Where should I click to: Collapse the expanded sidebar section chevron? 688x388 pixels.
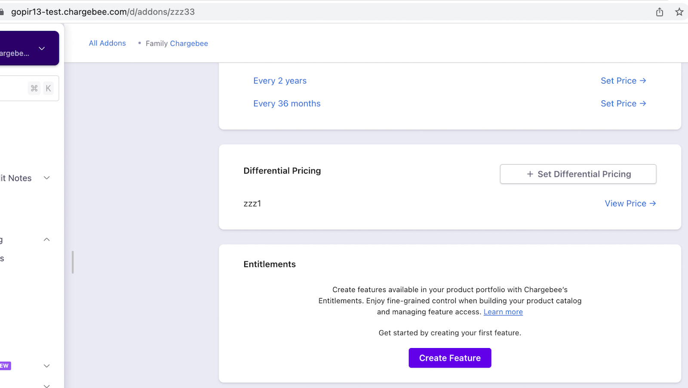point(47,240)
